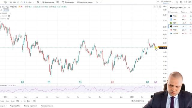Select the PINS row in the watchlist
Image resolution: width=192 pixels, height=108 pixels.
click(180, 30)
